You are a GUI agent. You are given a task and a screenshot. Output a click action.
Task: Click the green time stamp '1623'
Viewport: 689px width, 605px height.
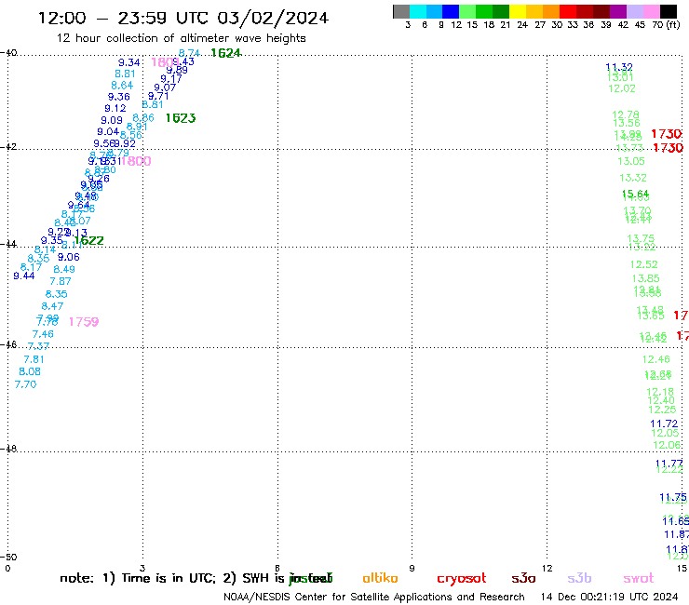pos(181,118)
